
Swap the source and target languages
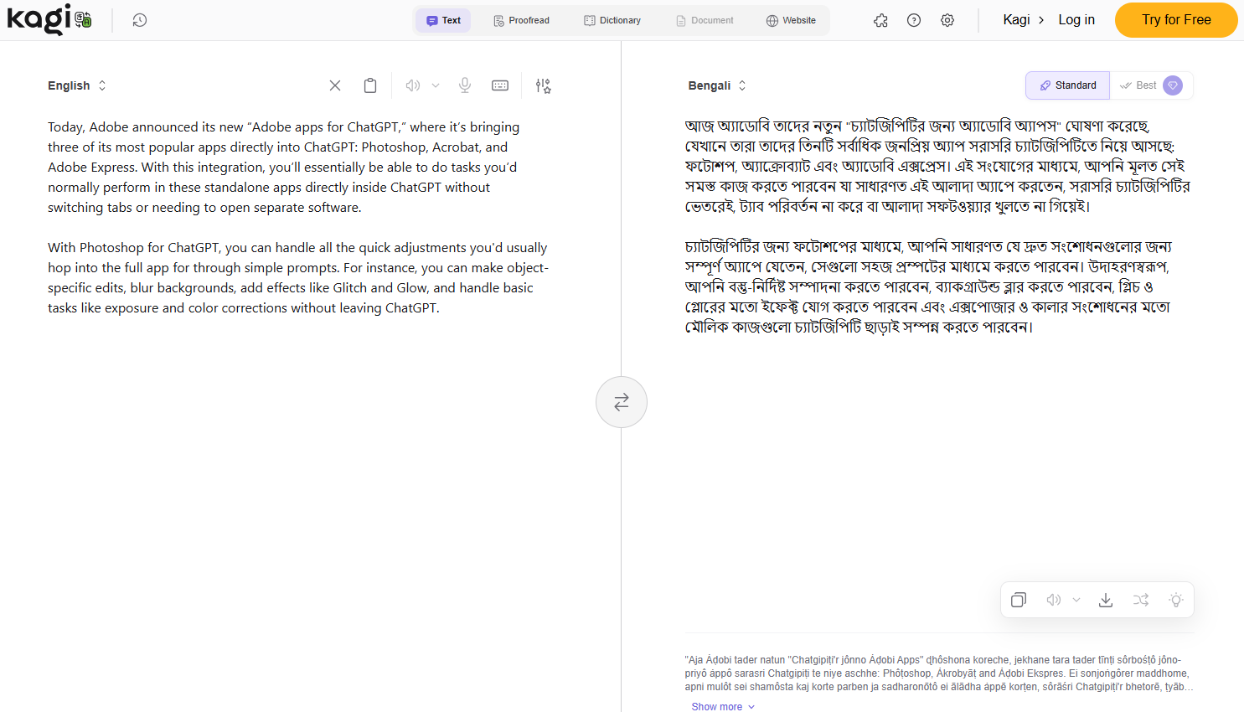621,401
